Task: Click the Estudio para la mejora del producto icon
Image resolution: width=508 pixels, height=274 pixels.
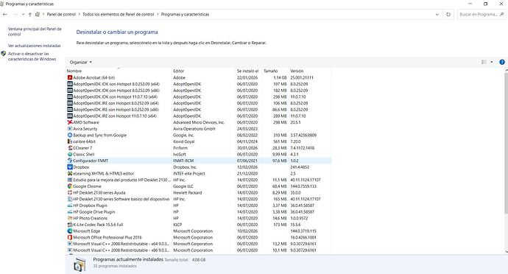Action: pos(70,180)
